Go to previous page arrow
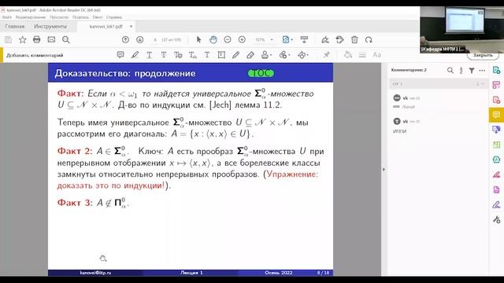Image resolution: width=504 pixels, height=283 pixels. click(x=125, y=40)
